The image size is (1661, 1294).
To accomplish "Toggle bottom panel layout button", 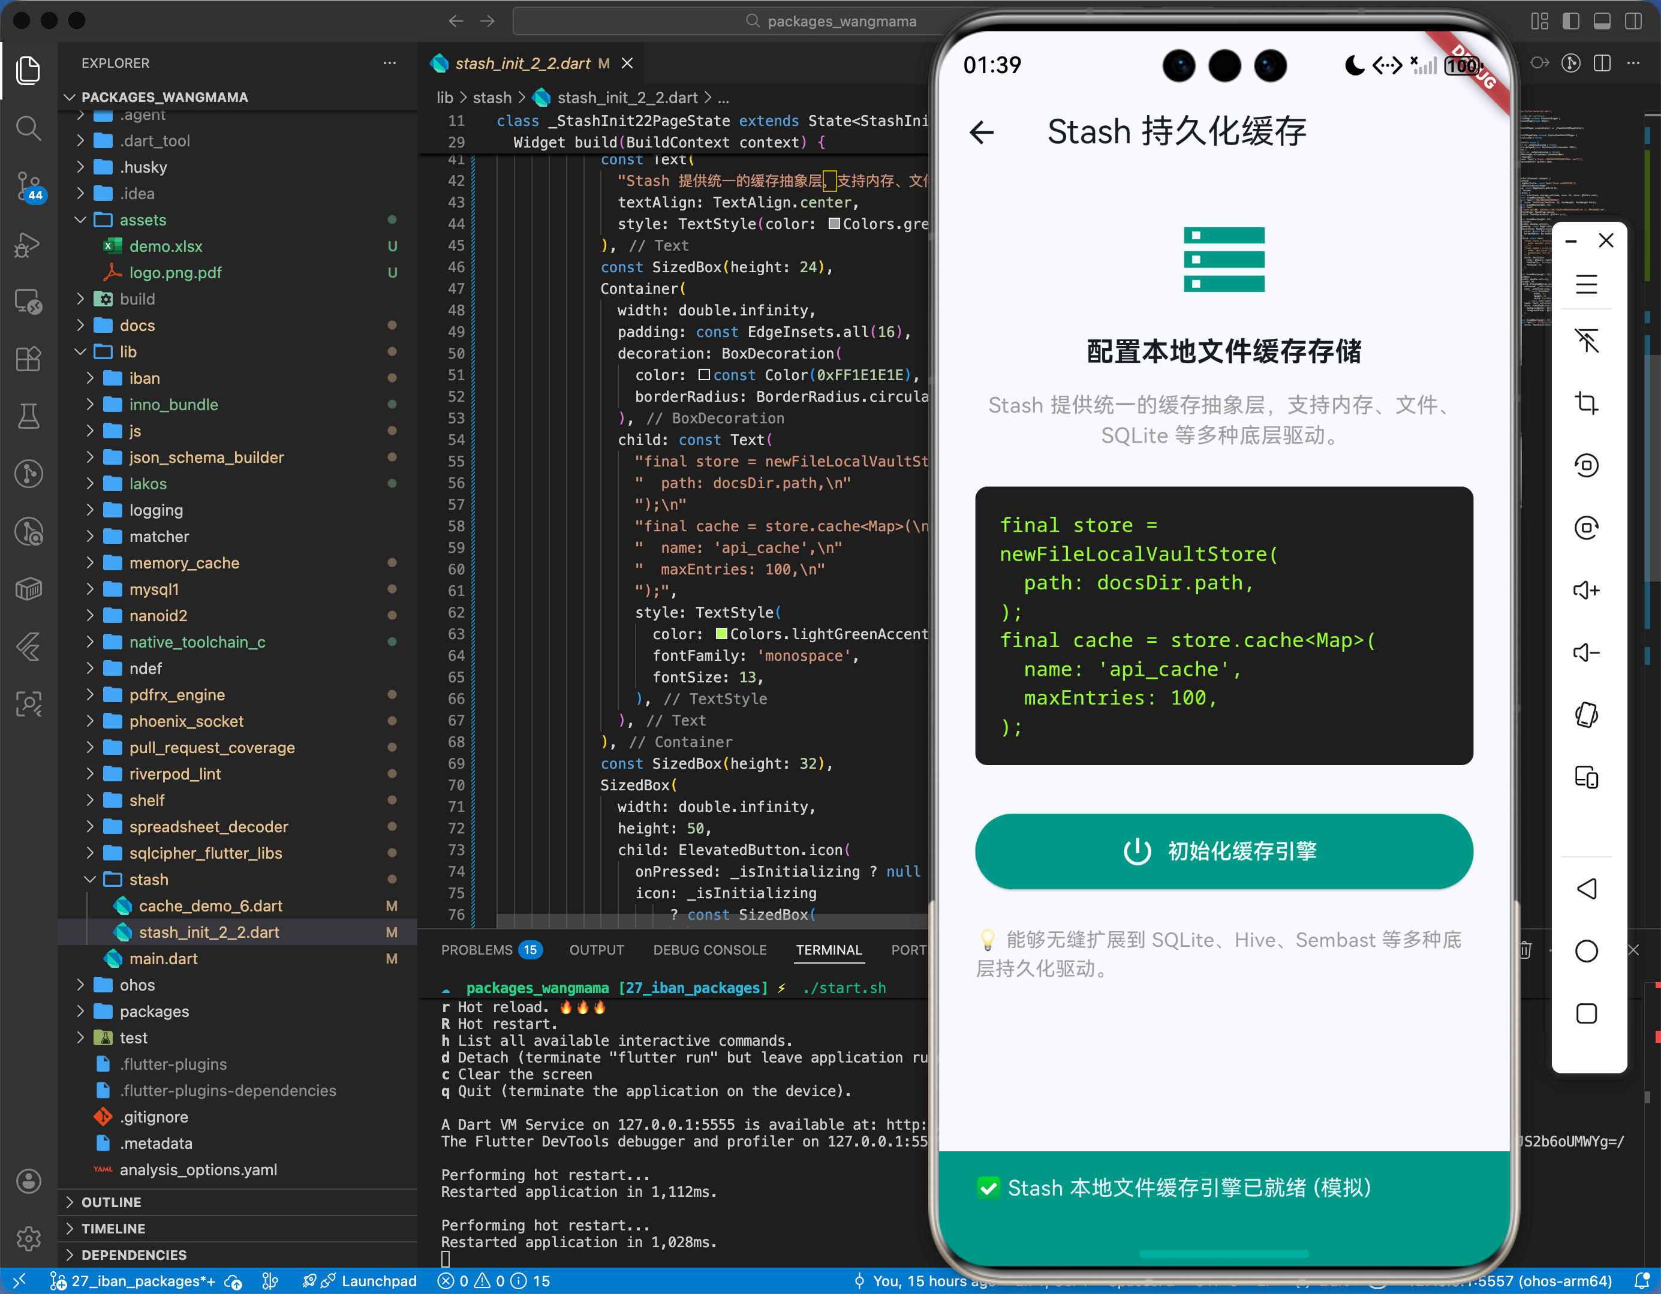I will (x=1602, y=22).
